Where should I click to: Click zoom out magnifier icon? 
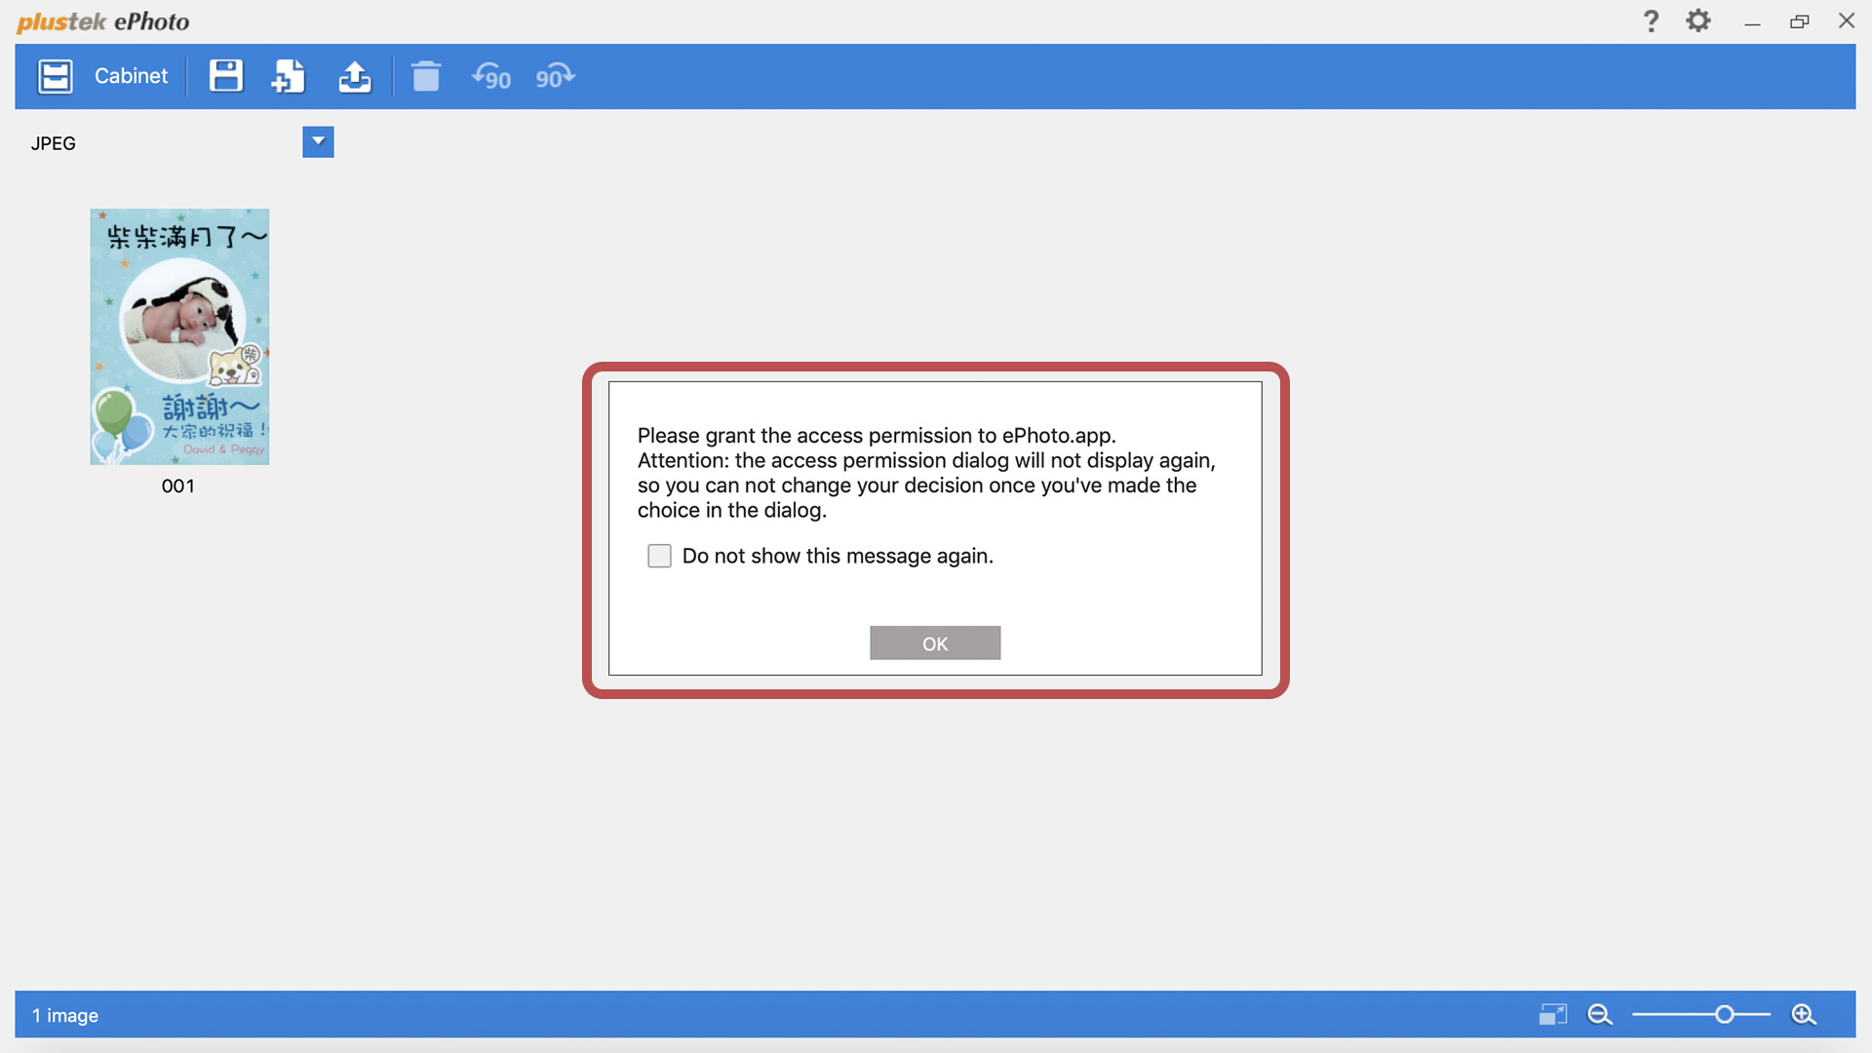click(1599, 1015)
